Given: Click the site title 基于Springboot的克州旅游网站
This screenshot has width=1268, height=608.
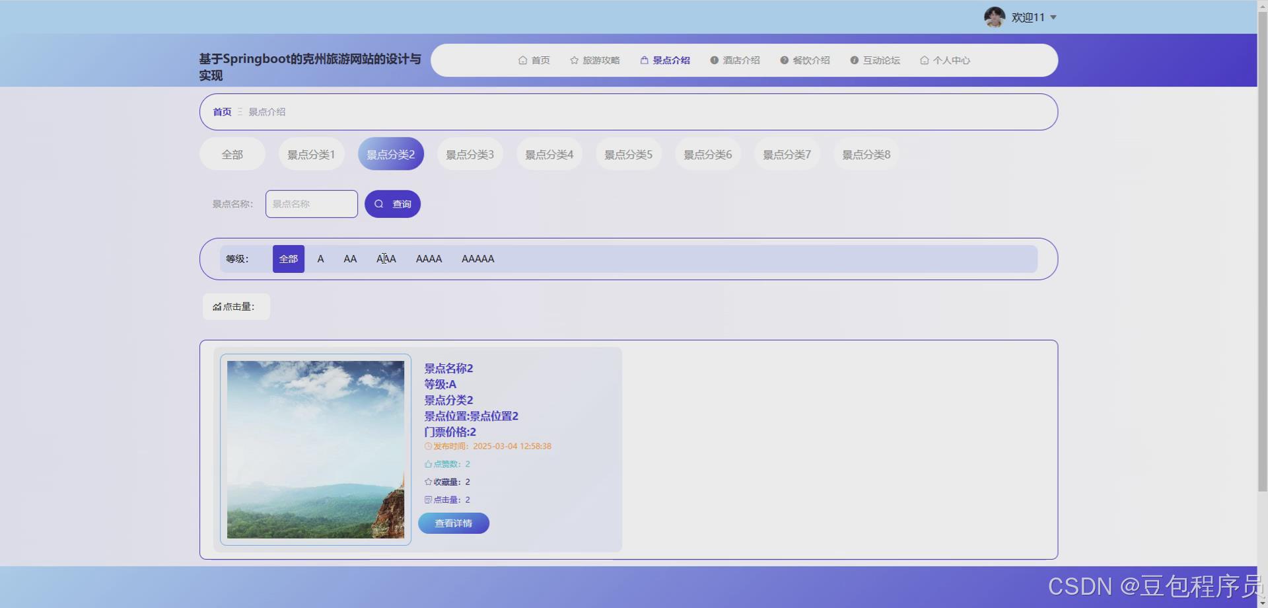Looking at the screenshot, I should [310, 67].
